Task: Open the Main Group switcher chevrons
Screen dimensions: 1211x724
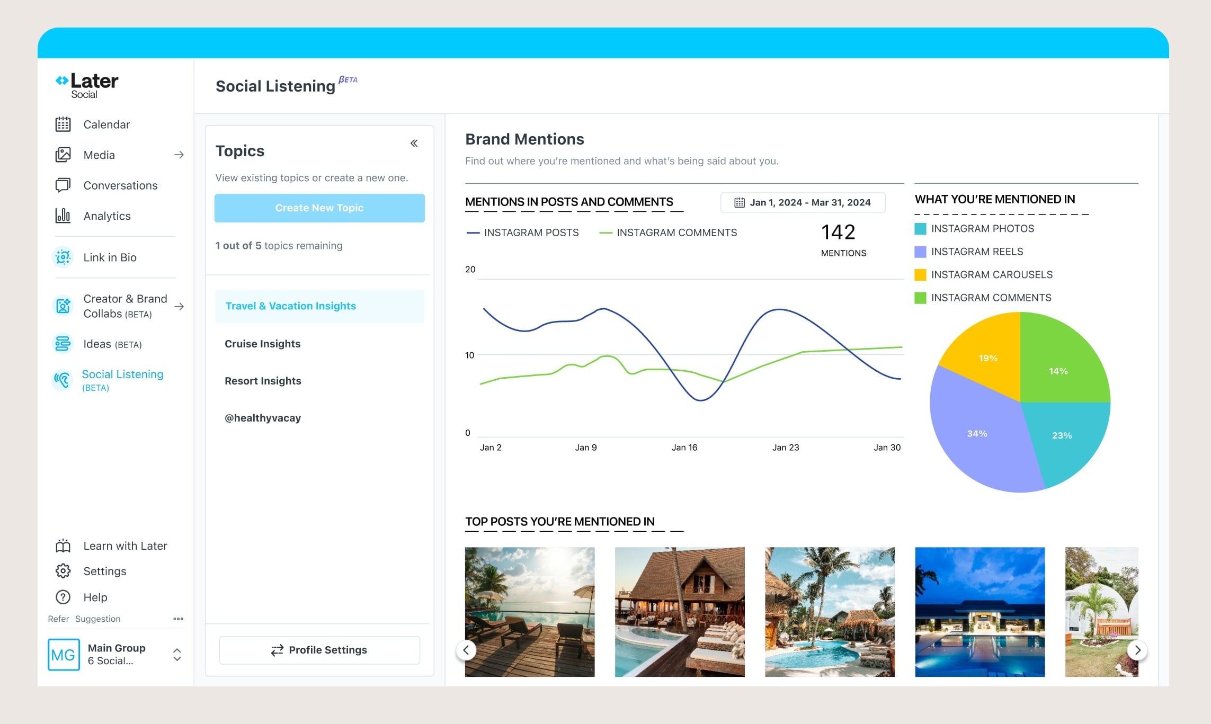Action: pos(177,655)
